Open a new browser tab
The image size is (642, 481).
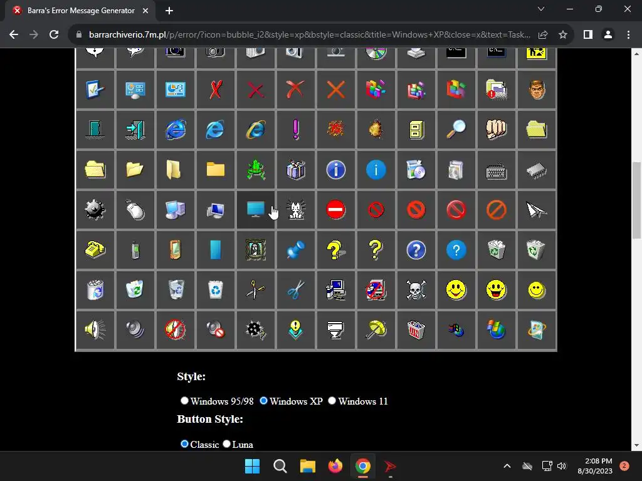169,11
